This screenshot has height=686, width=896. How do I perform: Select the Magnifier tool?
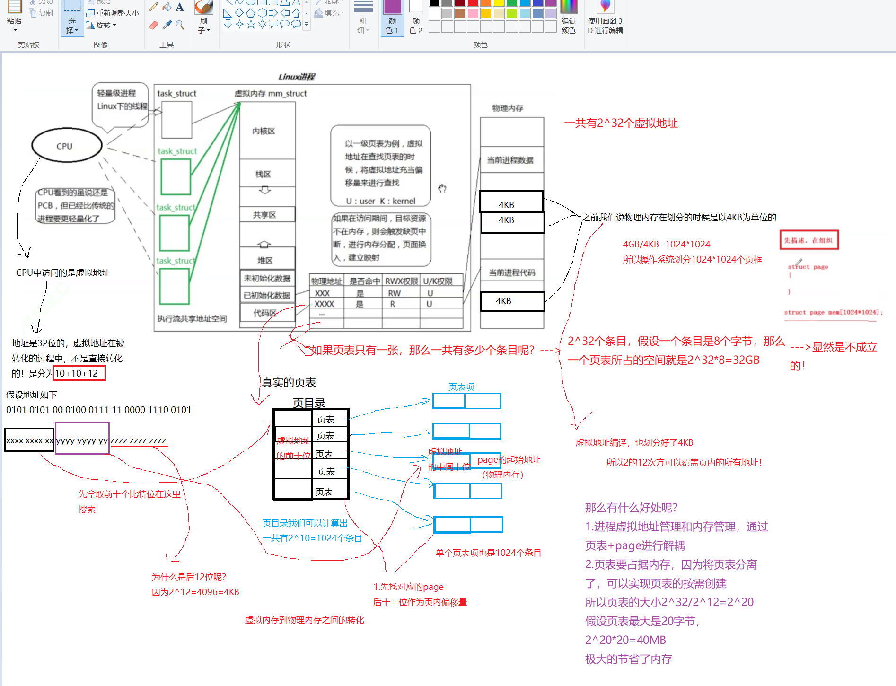[180, 25]
